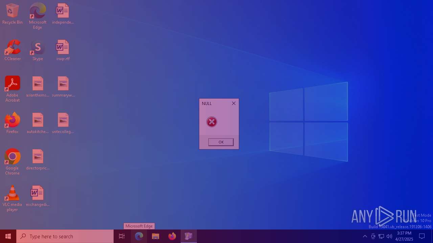Image resolution: width=433 pixels, height=243 pixels.
Task: Open the clock showing 3:37 PM
Action: (x=404, y=236)
